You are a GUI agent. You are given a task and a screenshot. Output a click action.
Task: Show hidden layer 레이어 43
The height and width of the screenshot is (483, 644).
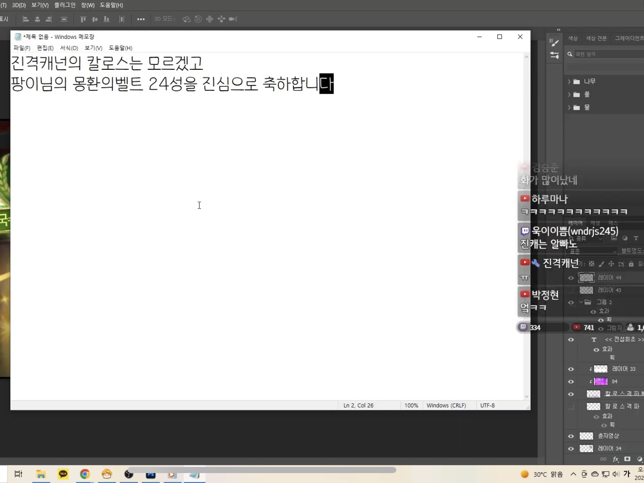[571, 290]
